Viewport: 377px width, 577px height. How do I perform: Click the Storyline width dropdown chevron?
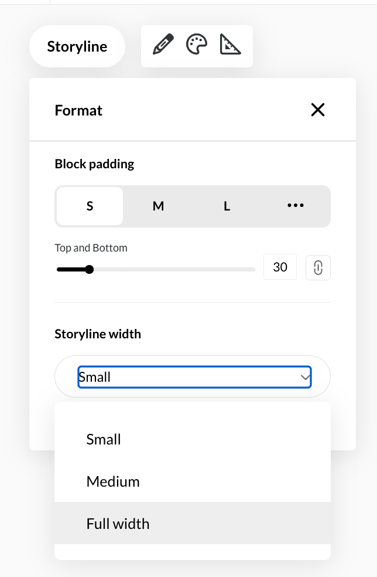305,377
